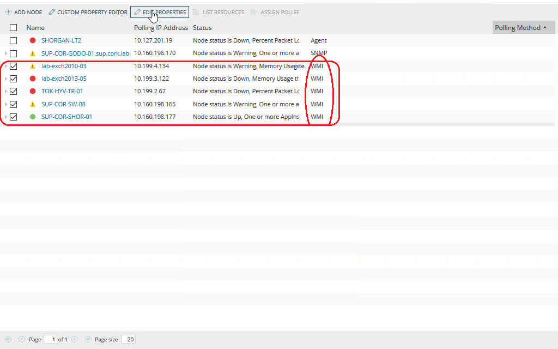Open the Custom Property Editor pencil icon
558x349 pixels.
(x=52, y=11)
